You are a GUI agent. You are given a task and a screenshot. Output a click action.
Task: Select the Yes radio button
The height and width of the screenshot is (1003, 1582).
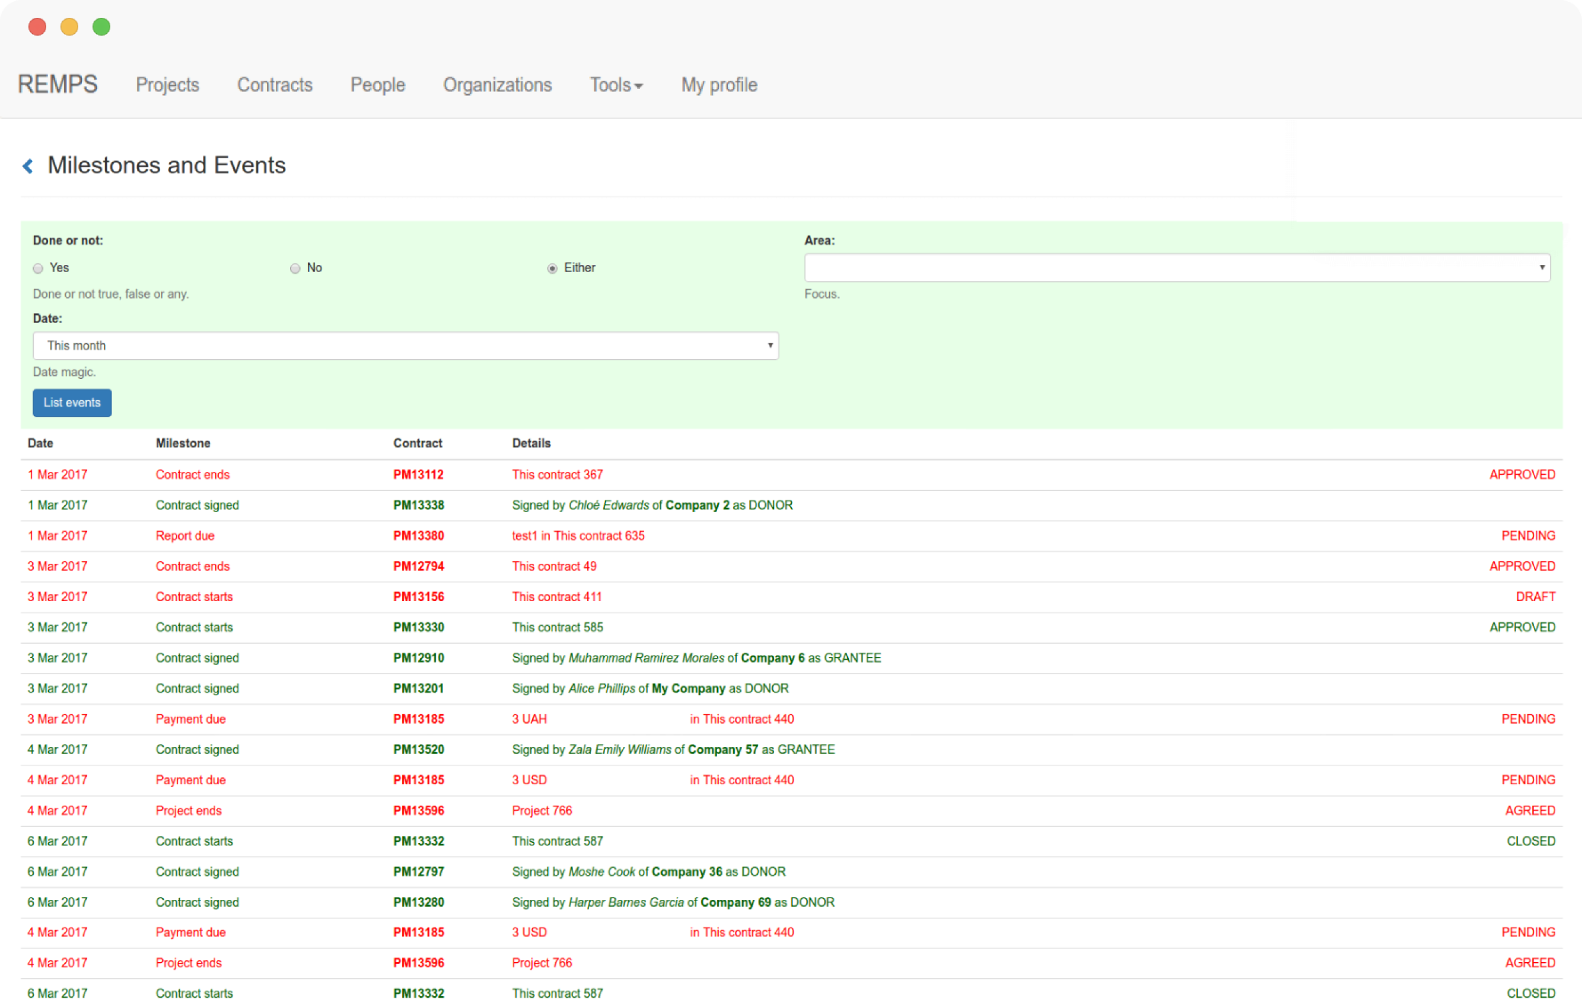(38, 269)
